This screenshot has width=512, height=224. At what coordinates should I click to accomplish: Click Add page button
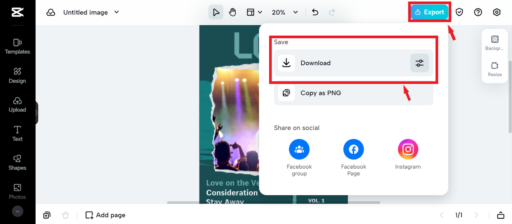pos(106,215)
